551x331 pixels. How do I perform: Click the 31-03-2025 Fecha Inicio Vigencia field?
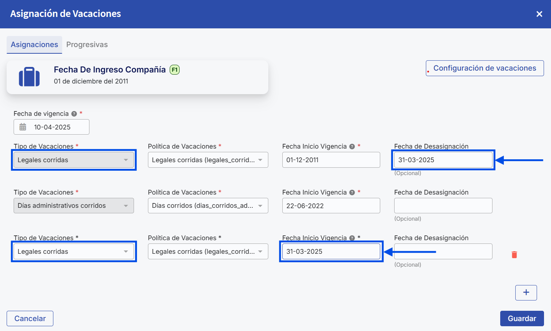click(x=331, y=252)
